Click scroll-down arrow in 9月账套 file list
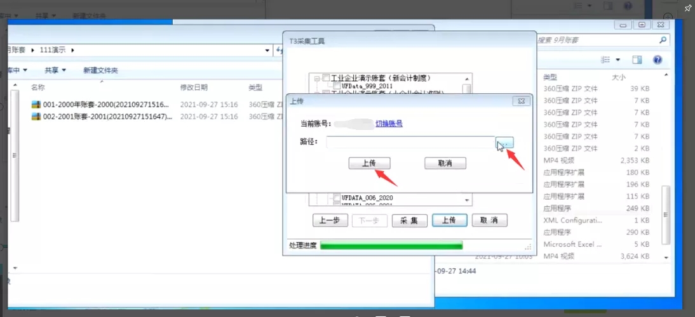The image size is (695, 317). 665,257
